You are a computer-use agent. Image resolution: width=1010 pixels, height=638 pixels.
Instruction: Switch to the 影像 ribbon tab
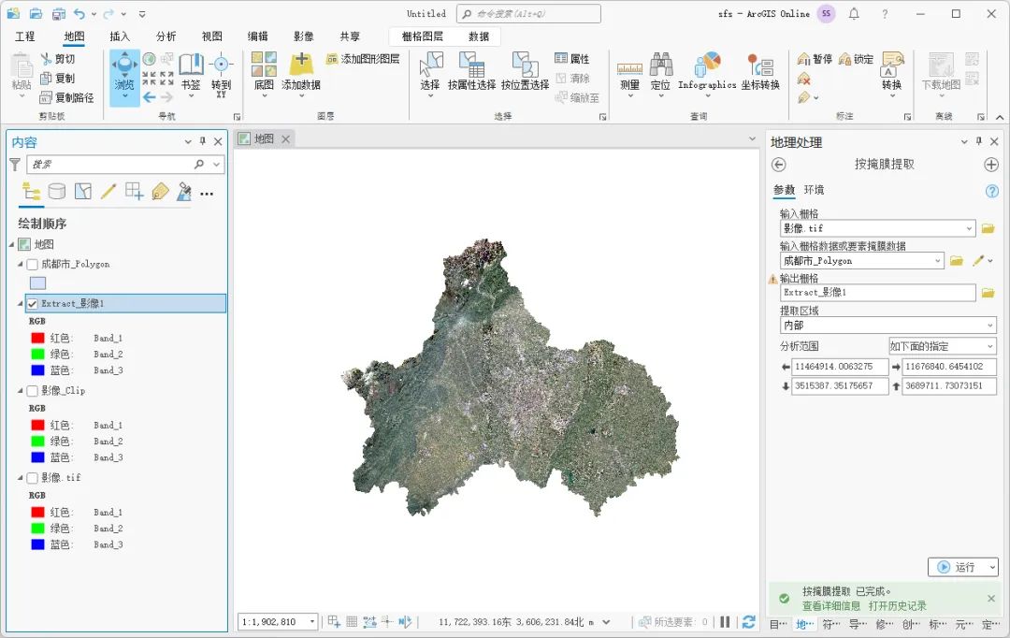click(x=303, y=36)
